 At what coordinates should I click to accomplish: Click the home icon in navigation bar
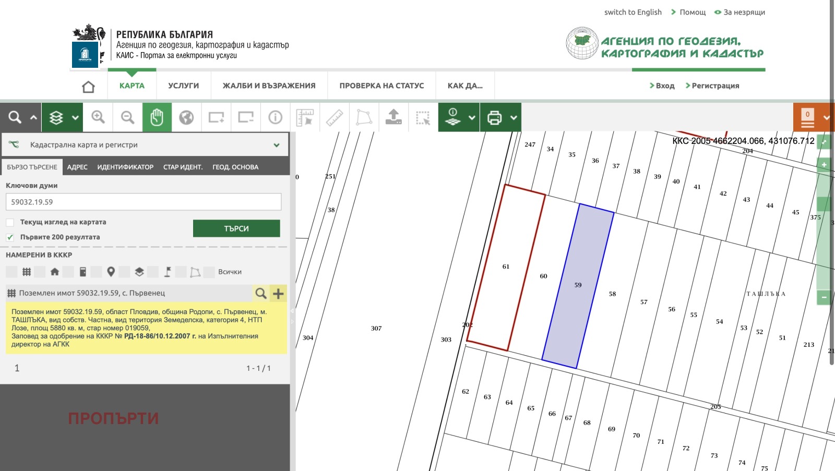(89, 87)
